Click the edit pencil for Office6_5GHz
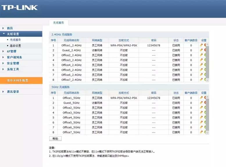226x167 pixels. click(201, 127)
